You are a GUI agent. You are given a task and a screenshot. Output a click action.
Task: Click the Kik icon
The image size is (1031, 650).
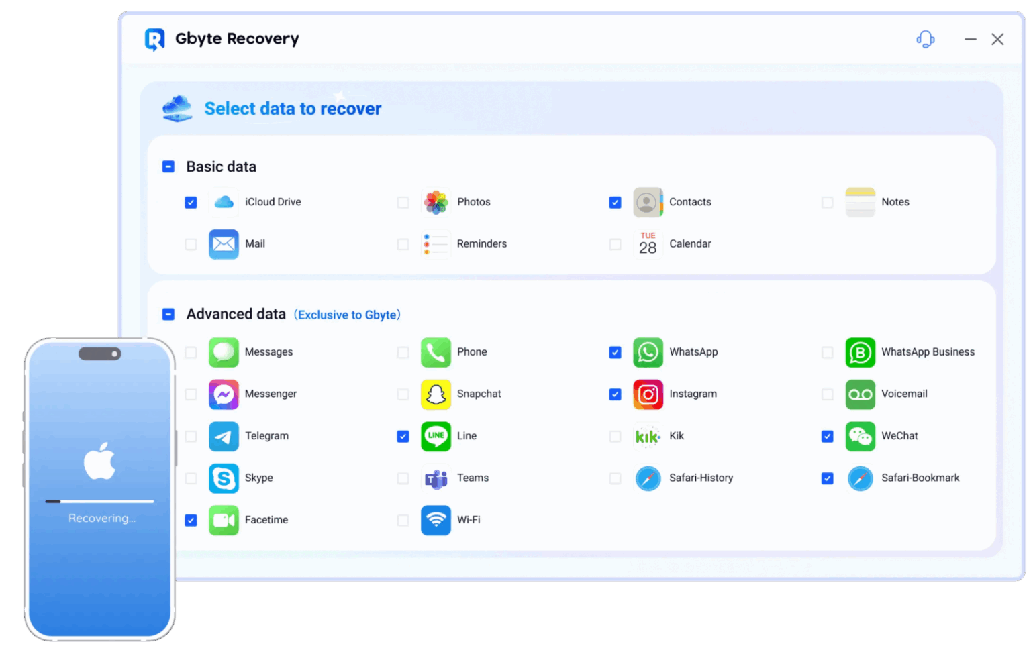pyautogui.click(x=648, y=436)
